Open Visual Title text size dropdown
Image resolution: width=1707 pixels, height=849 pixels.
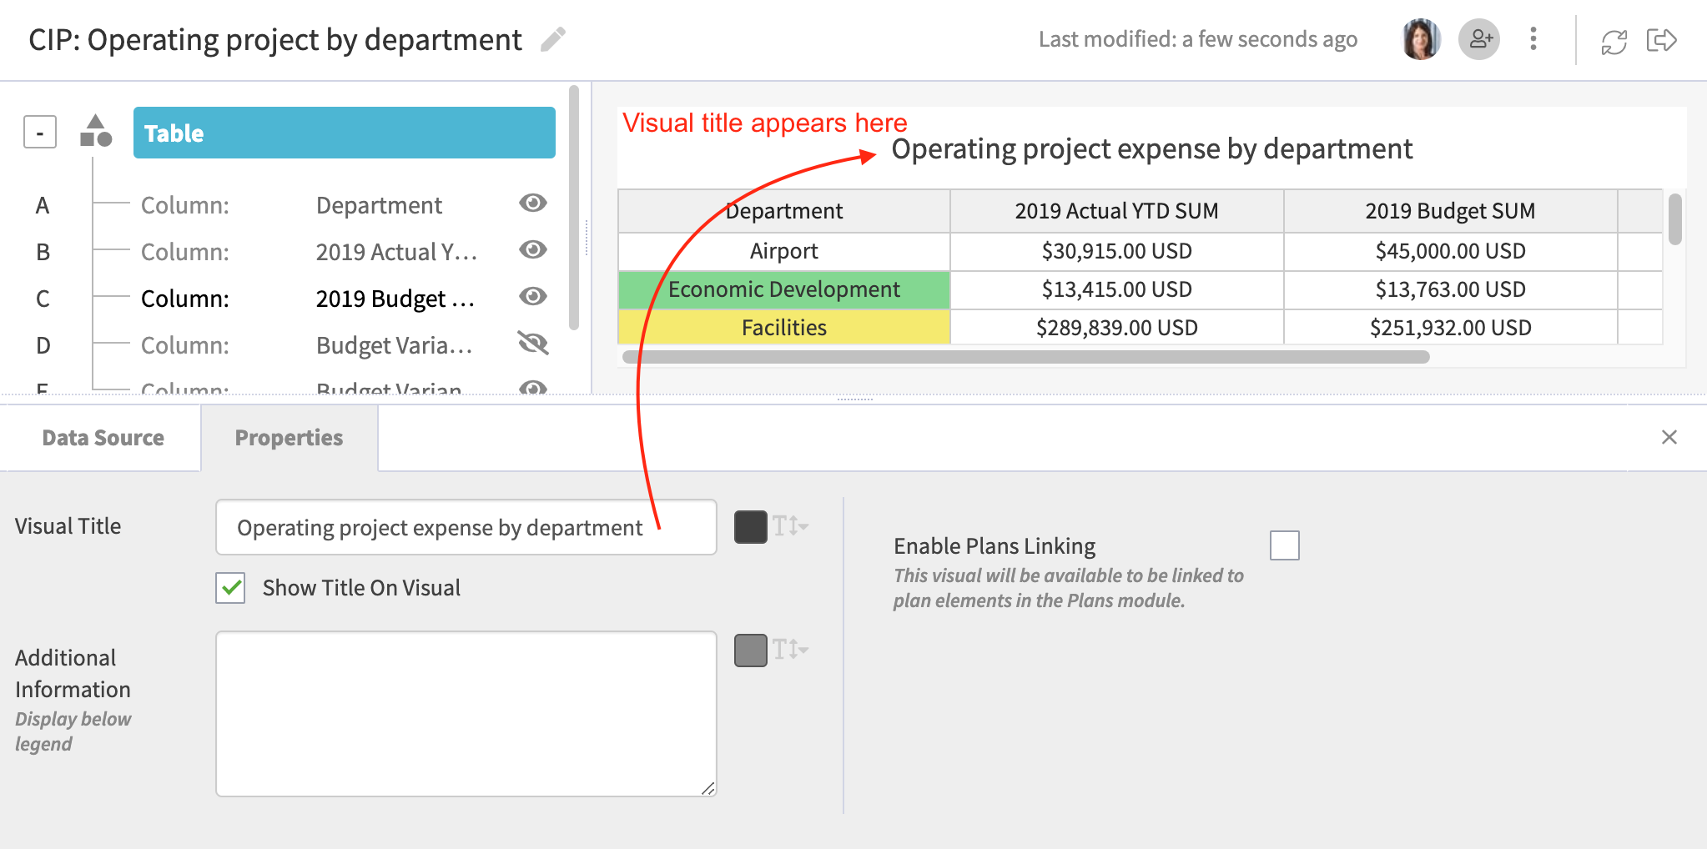click(790, 526)
